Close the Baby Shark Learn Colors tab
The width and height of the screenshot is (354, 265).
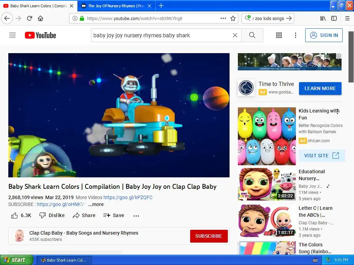pyautogui.click(x=72, y=6)
